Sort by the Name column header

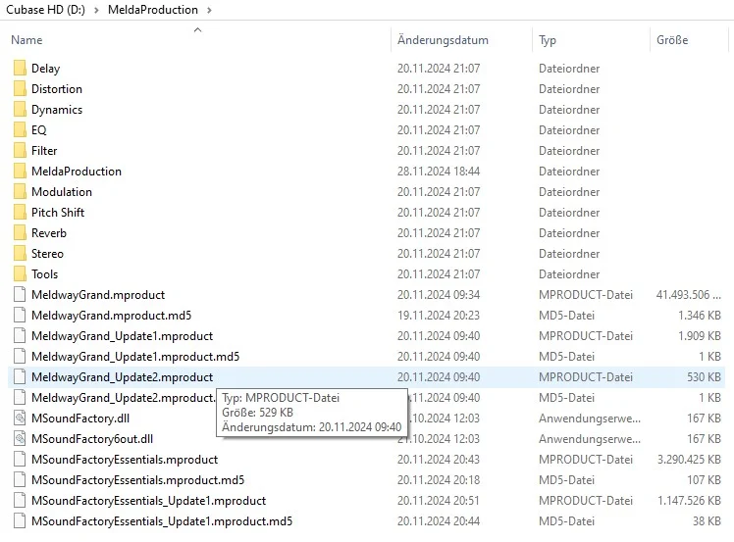pos(26,40)
